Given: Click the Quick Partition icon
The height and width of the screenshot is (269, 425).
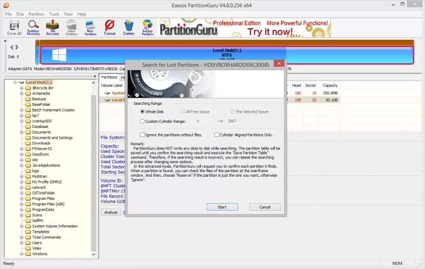Looking at the screenshot, I should 71,28.
